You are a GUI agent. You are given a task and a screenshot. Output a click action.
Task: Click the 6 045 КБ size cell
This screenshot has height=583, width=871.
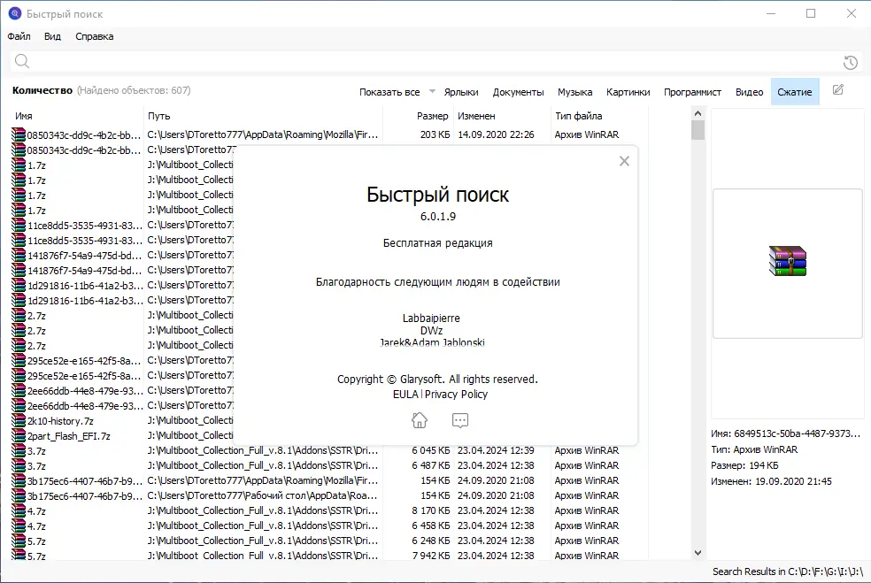click(431, 450)
